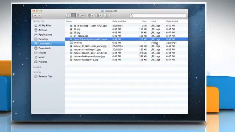This screenshot has width=235, height=132.
Task: Switch to list view
Action: (x=73, y=15)
